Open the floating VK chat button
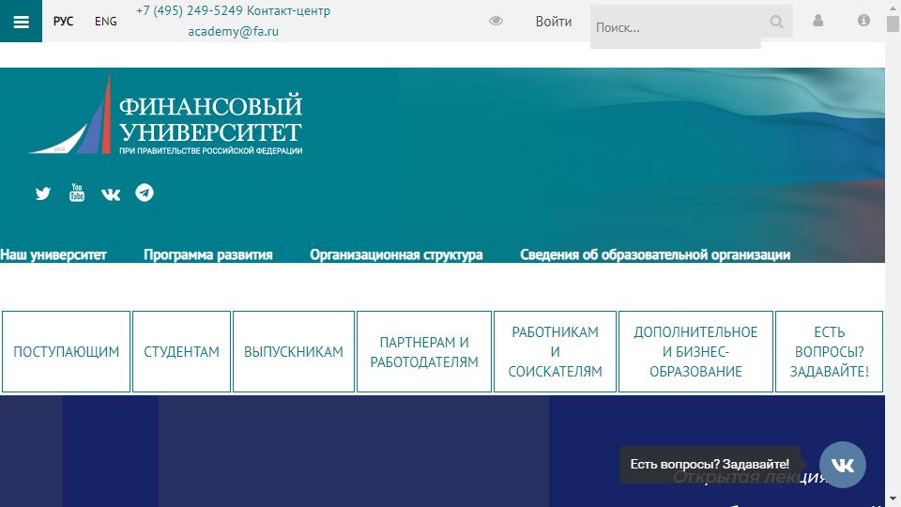 842,465
